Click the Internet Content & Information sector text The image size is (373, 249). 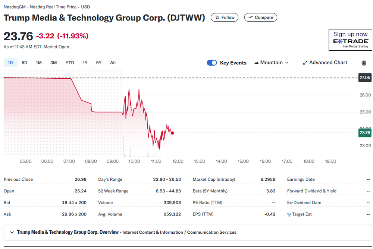tap(152, 232)
